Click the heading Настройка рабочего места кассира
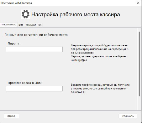The image size is (142, 123). (x=76, y=14)
